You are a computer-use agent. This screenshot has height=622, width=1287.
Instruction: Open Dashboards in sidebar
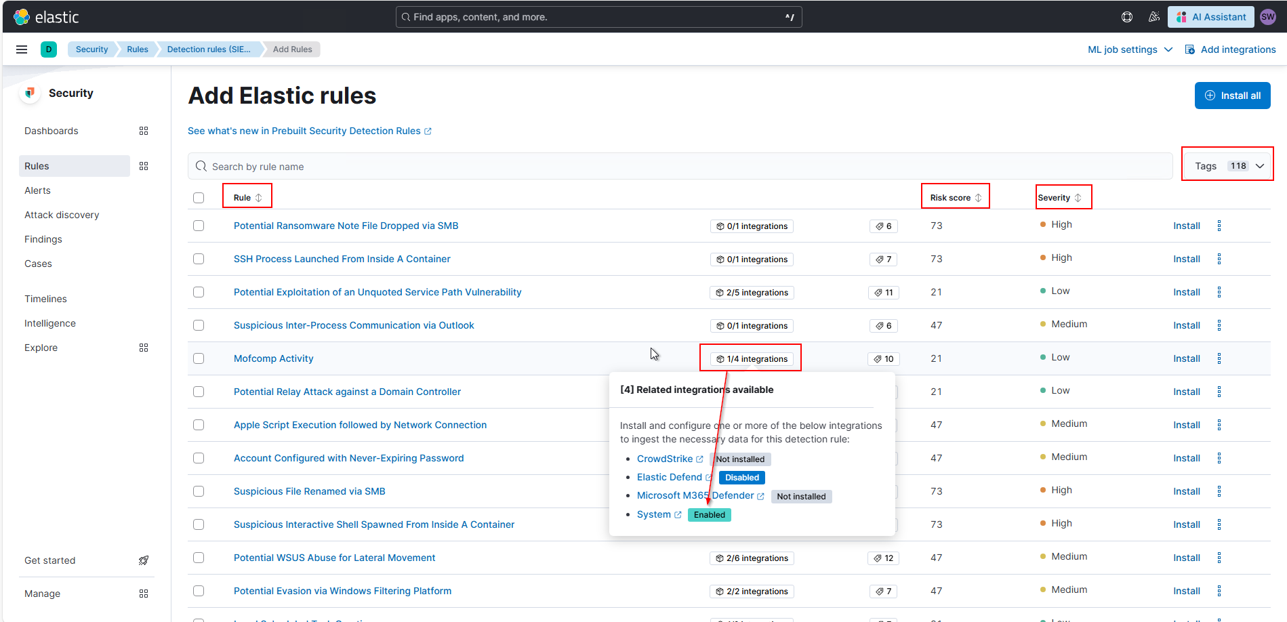[52, 131]
